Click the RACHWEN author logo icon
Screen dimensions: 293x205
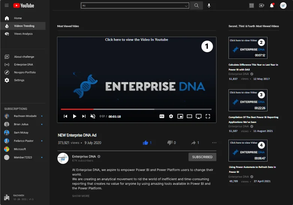coord(7,197)
